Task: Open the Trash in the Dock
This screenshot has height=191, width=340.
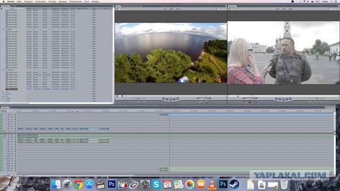Action: pyautogui.click(x=284, y=185)
